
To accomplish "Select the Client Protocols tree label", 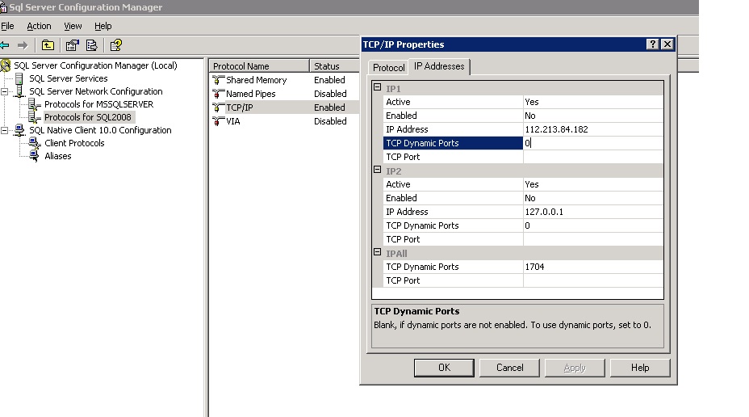I will (x=74, y=143).
